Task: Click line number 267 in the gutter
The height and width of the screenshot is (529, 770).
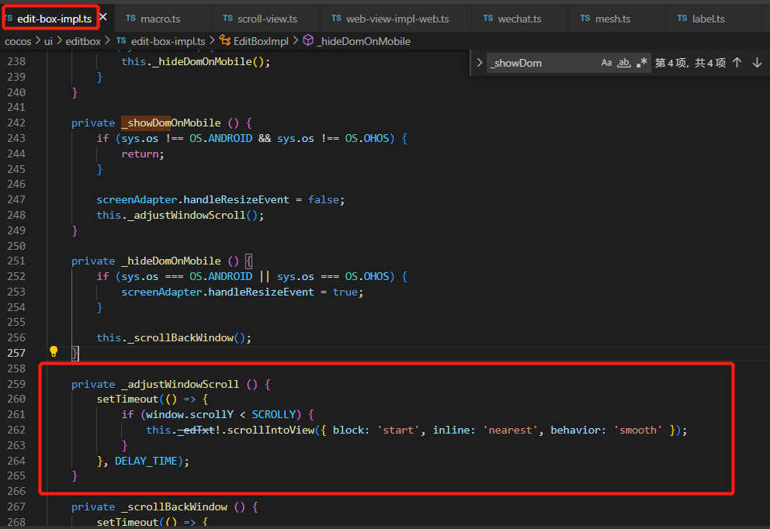Action: (x=16, y=507)
